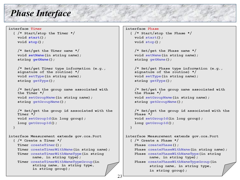Click 'Set/get Phase type information' comment
Screen dimensions: 240x180
(x=178, y=70)
